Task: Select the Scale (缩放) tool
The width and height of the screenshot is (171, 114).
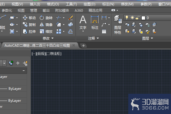Action: (x=46, y=32)
